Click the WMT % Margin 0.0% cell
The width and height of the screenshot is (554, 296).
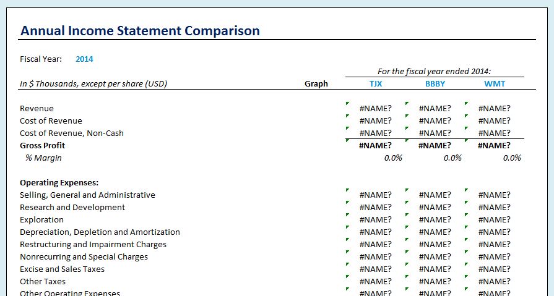512,158
